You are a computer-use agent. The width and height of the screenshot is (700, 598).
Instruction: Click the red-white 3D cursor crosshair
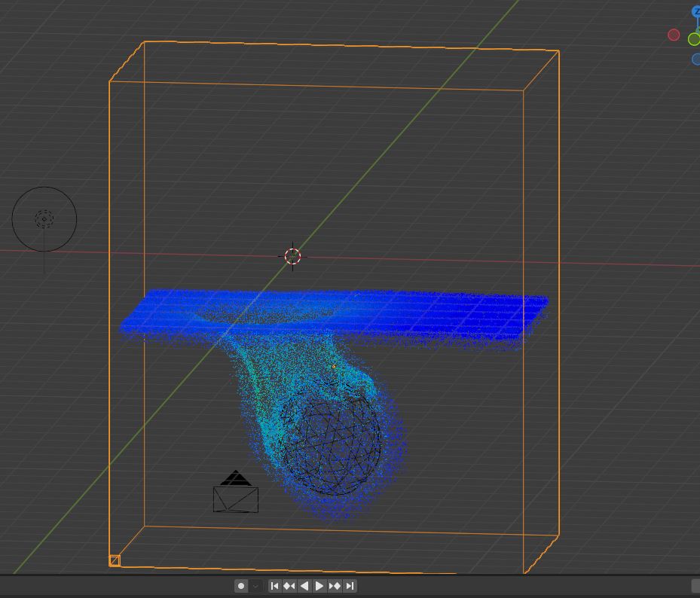pos(293,256)
